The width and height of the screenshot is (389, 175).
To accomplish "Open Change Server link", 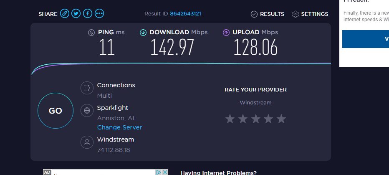I will pyautogui.click(x=119, y=127).
